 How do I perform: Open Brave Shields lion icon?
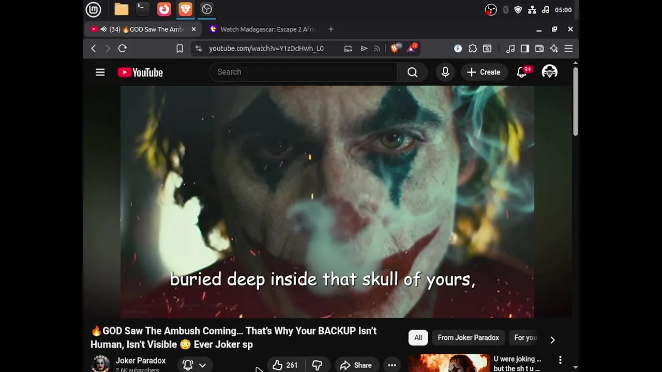pyautogui.click(x=395, y=49)
